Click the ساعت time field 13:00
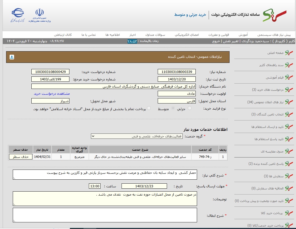This screenshot has height=229, width=296. pyautogui.click(x=95, y=186)
